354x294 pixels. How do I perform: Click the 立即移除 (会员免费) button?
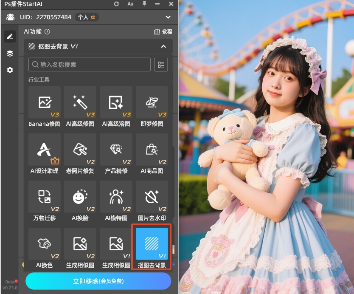pyautogui.click(x=98, y=281)
